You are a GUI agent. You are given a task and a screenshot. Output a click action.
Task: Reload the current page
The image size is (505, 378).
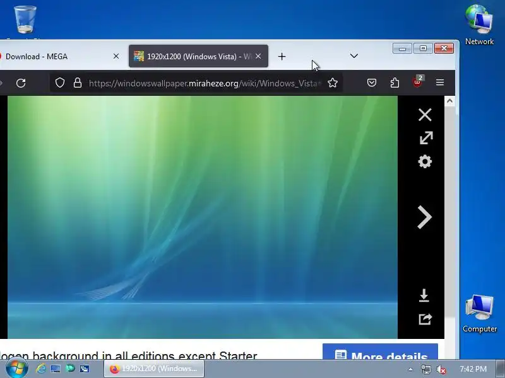[x=21, y=83]
